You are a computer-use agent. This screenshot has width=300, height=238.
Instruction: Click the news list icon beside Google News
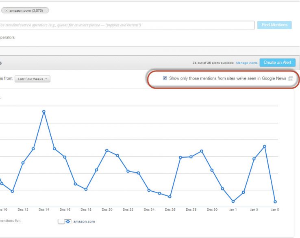291,78
